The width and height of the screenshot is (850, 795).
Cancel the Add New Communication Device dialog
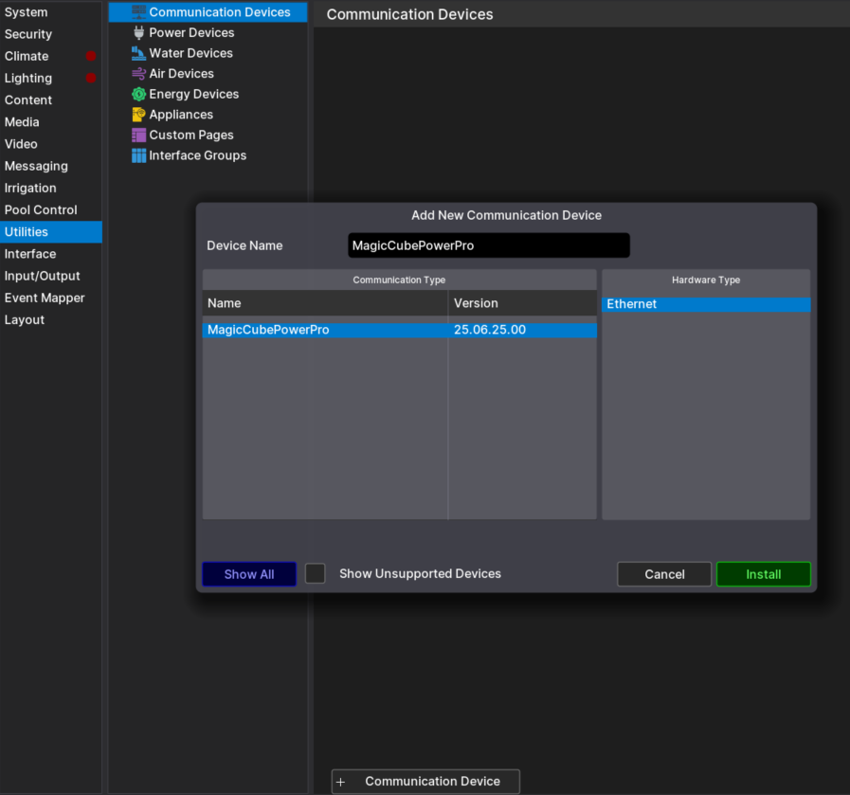click(x=664, y=574)
